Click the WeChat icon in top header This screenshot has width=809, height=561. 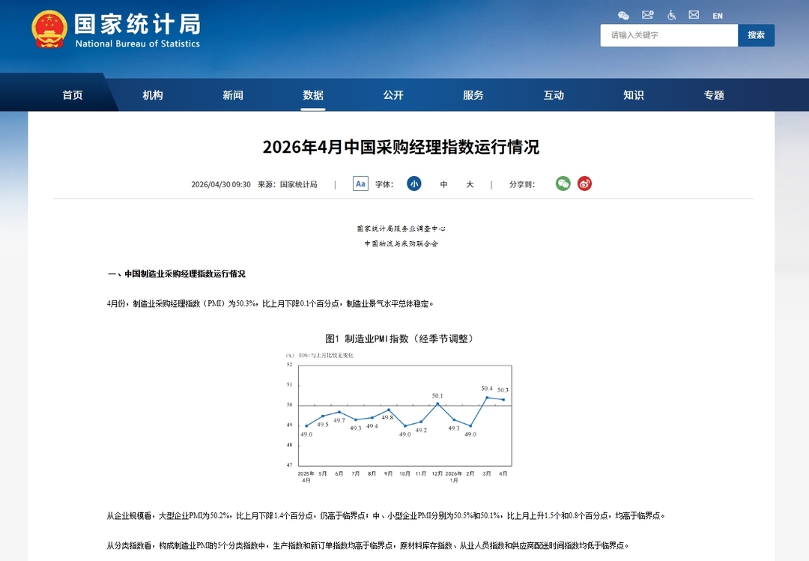[x=623, y=15]
